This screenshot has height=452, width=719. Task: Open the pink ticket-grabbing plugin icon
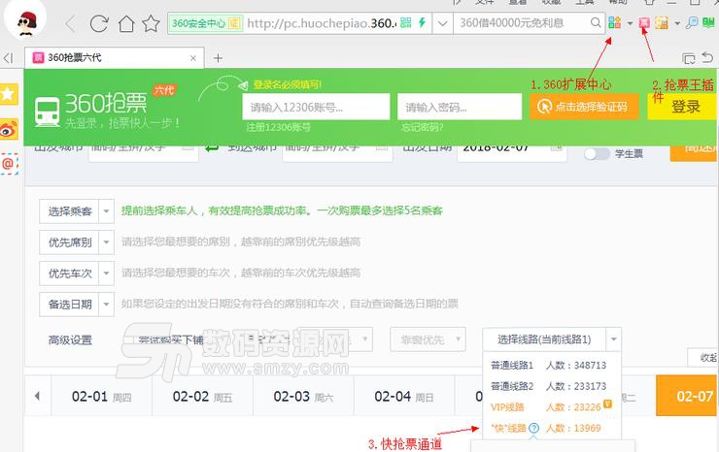644,22
